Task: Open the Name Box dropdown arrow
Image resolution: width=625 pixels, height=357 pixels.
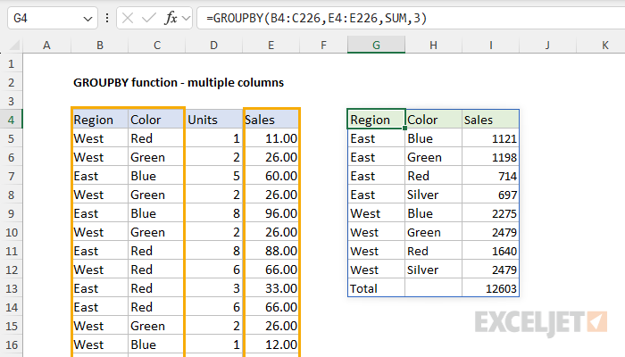Action: point(87,19)
